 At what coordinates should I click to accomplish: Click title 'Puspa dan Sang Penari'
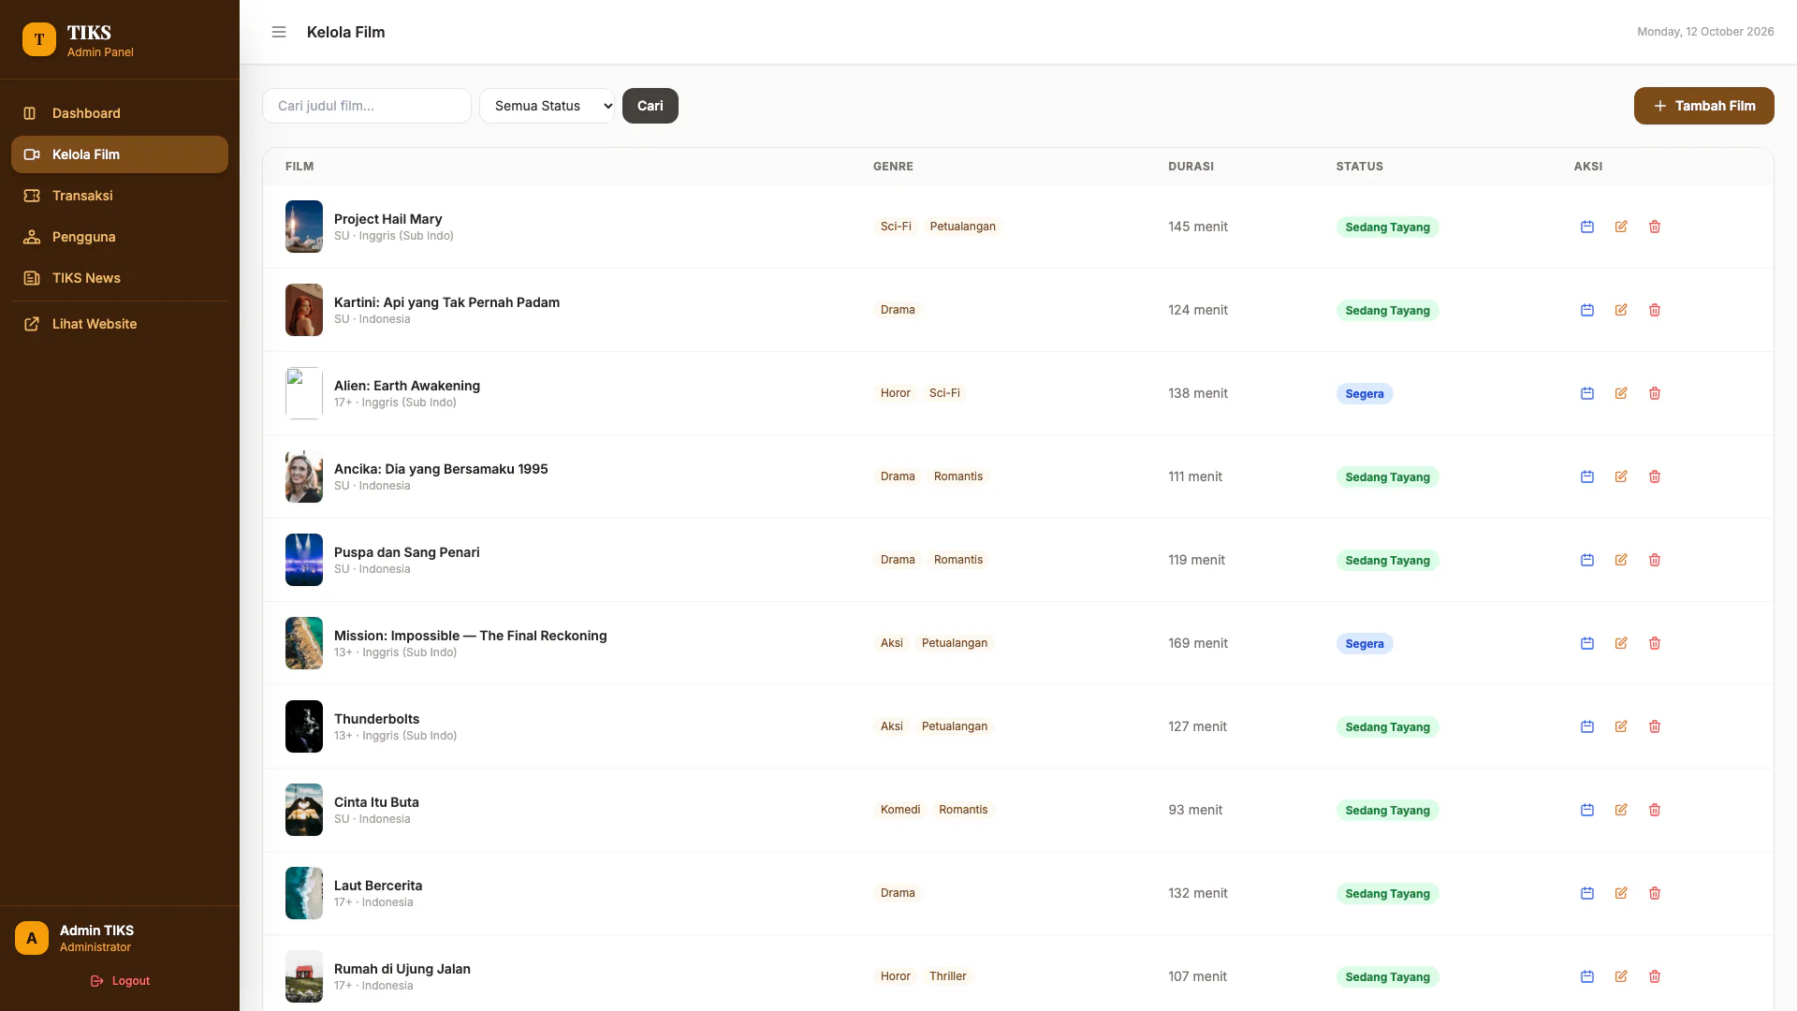(407, 552)
